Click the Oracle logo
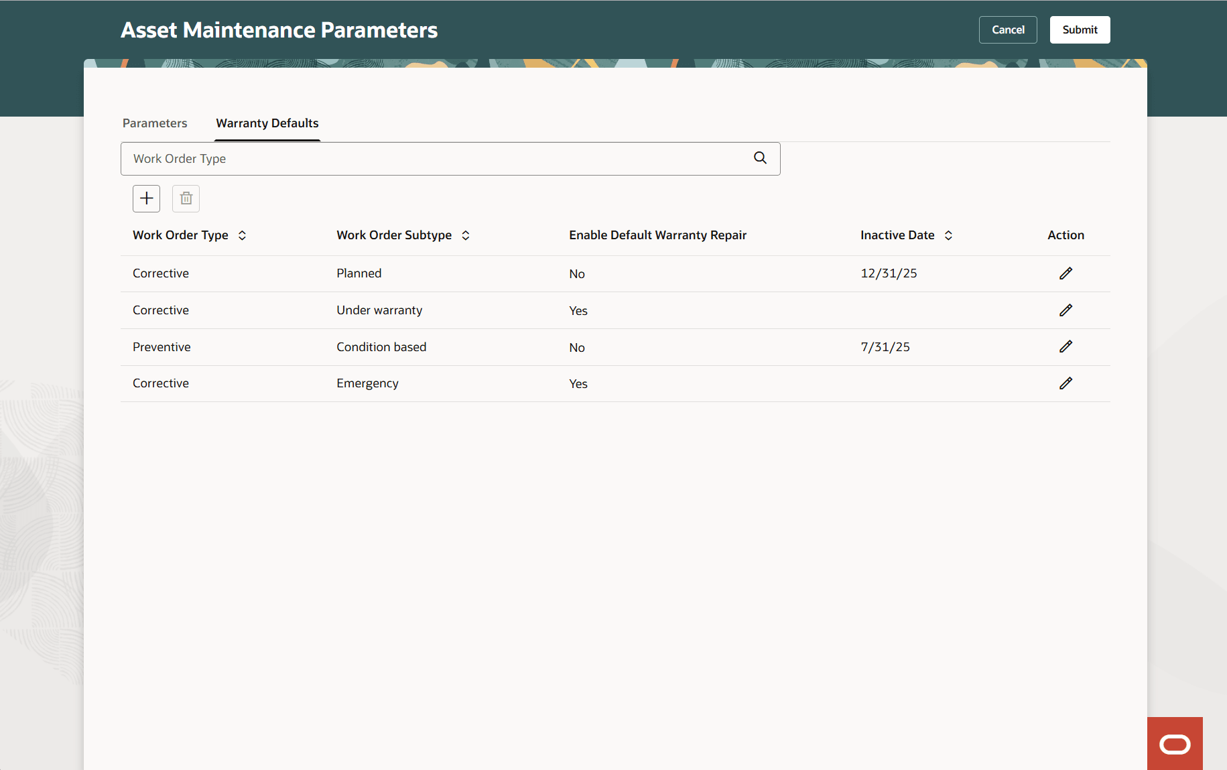The height and width of the screenshot is (770, 1227). (x=1175, y=743)
